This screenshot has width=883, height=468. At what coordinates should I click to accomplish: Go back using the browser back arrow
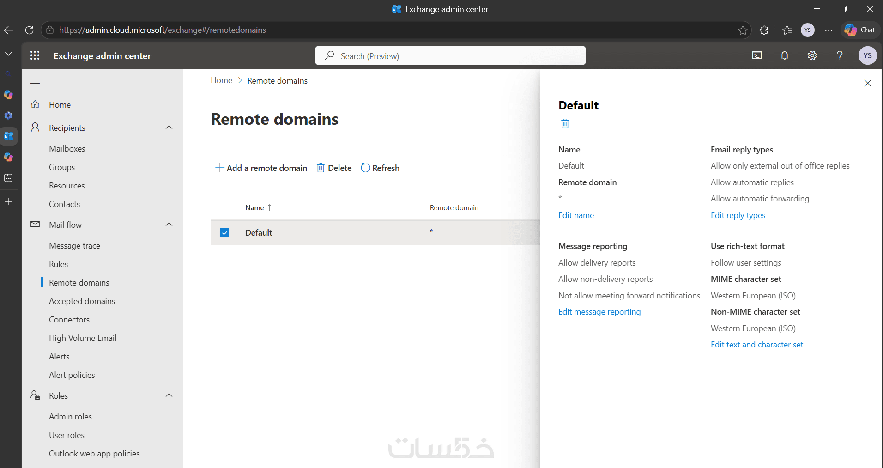coord(8,30)
